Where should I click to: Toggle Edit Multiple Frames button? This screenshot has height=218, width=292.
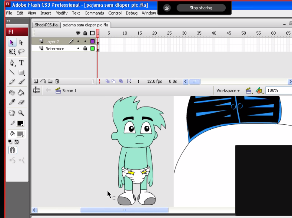121,81
